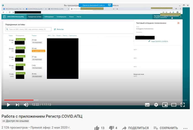193x130 pixels.
Task: Reload the page in recorded browser
Action: pos(9,12)
